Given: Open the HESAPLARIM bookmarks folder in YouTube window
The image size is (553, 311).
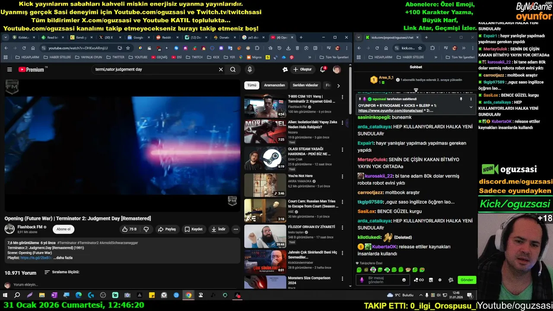Looking at the screenshot, I should [x=27, y=57].
